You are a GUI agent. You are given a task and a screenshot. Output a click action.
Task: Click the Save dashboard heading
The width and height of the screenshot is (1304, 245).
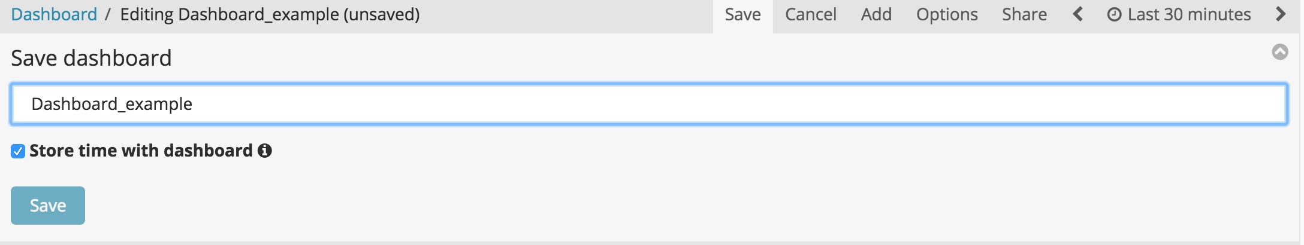pos(91,58)
